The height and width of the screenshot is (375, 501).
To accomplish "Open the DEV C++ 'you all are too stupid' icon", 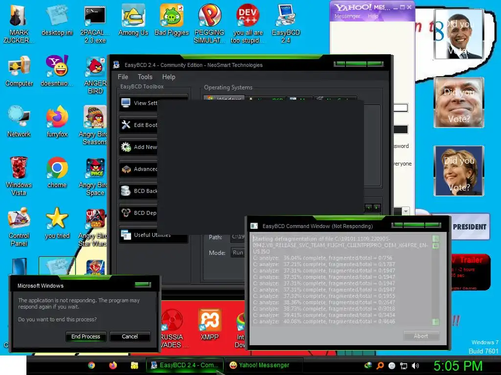I will click(x=248, y=23).
